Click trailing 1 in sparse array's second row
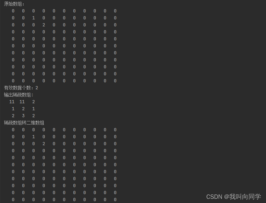The image size is (266, 203). (x=33, y=109)
